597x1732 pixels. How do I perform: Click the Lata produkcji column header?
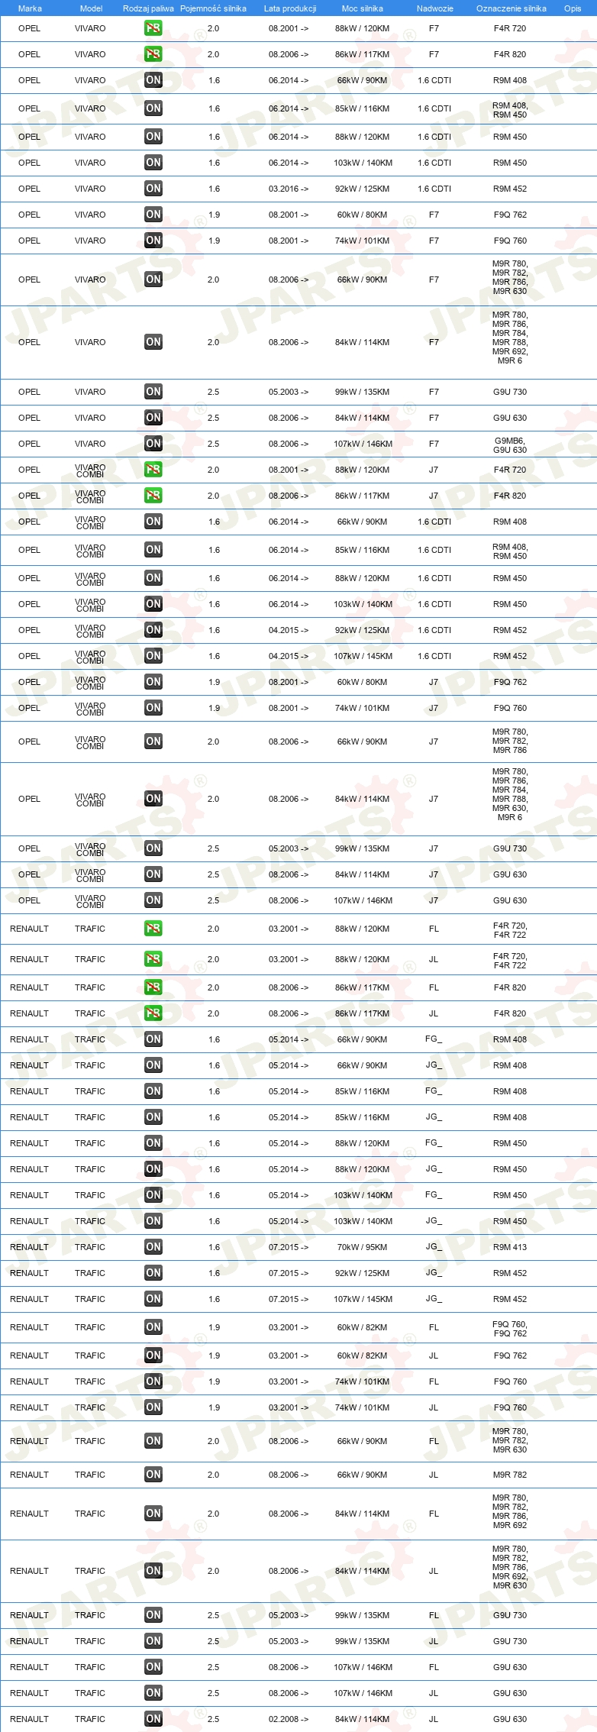tap(290, 8)
